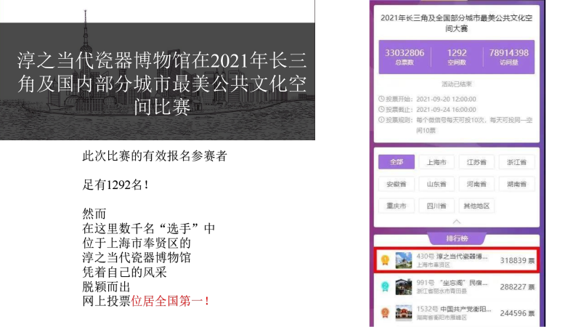Choose the 山东省 region filter

[436, 184]
